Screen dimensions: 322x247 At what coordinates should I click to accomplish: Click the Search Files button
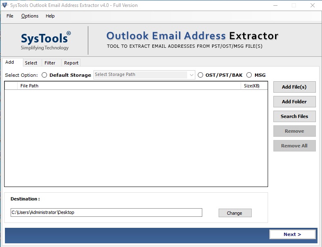click(294, 116)
